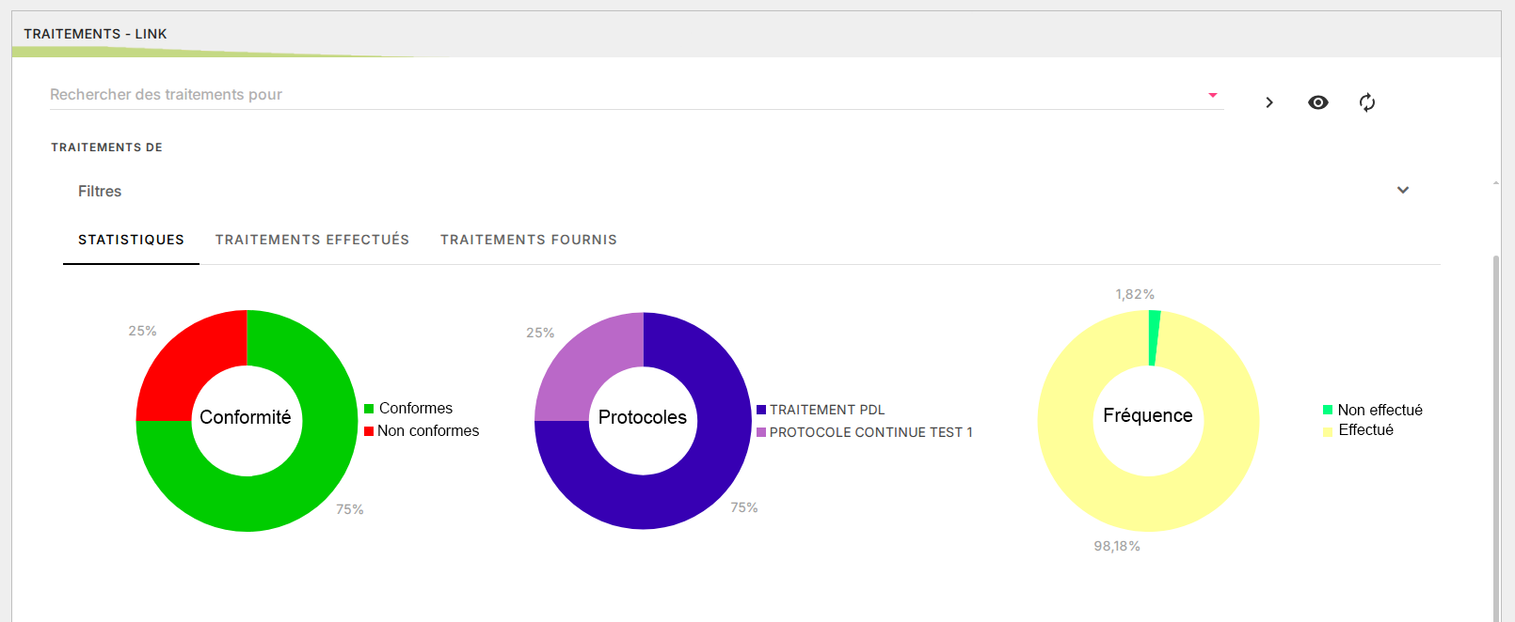Open the Traitements effectués tab
The height and width of the screenshot is (622, 1515).
point(312,240)
